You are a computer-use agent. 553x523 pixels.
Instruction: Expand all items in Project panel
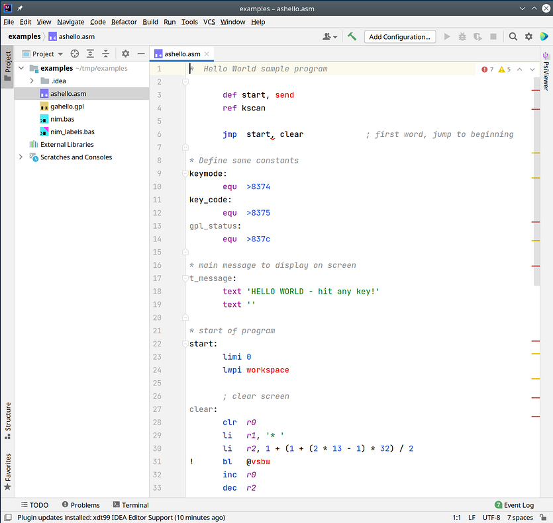tap(90, 54)
